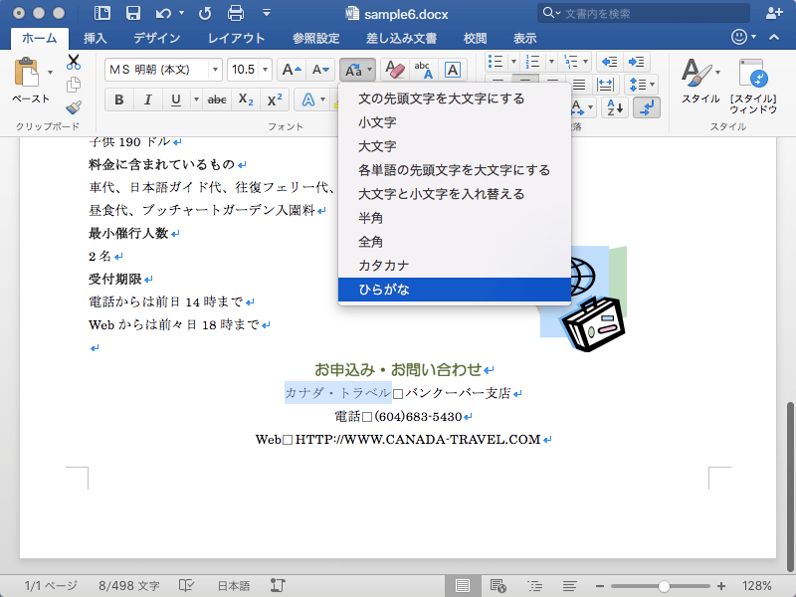The image size is (796, 597).
Task: Open the line spacing dropdown
Action: click(642, 85)
